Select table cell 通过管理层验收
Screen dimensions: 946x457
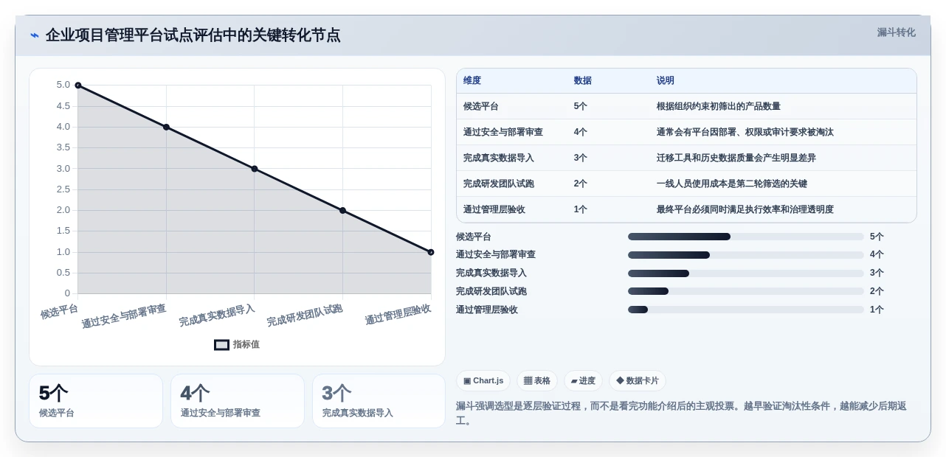tap(494, 209)
